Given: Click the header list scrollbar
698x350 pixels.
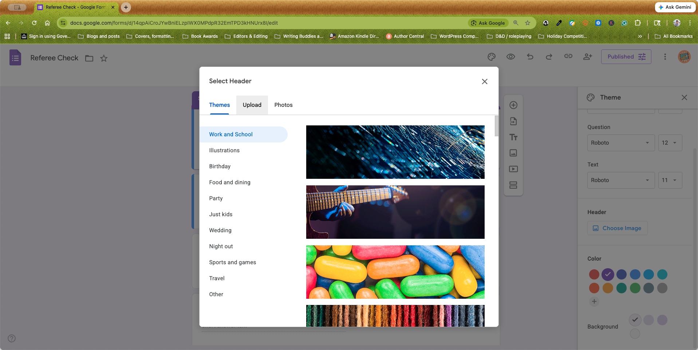Looking at the screenshot, I should click(496, 126).
